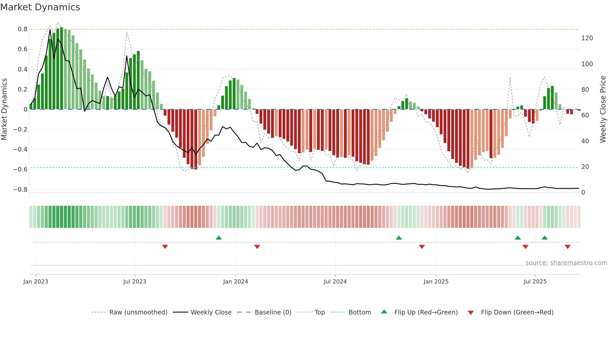This screenshot has height=346, width=616.
Task: Select the flip-down marker after Jan 2024
Action: tap(257, 247)
